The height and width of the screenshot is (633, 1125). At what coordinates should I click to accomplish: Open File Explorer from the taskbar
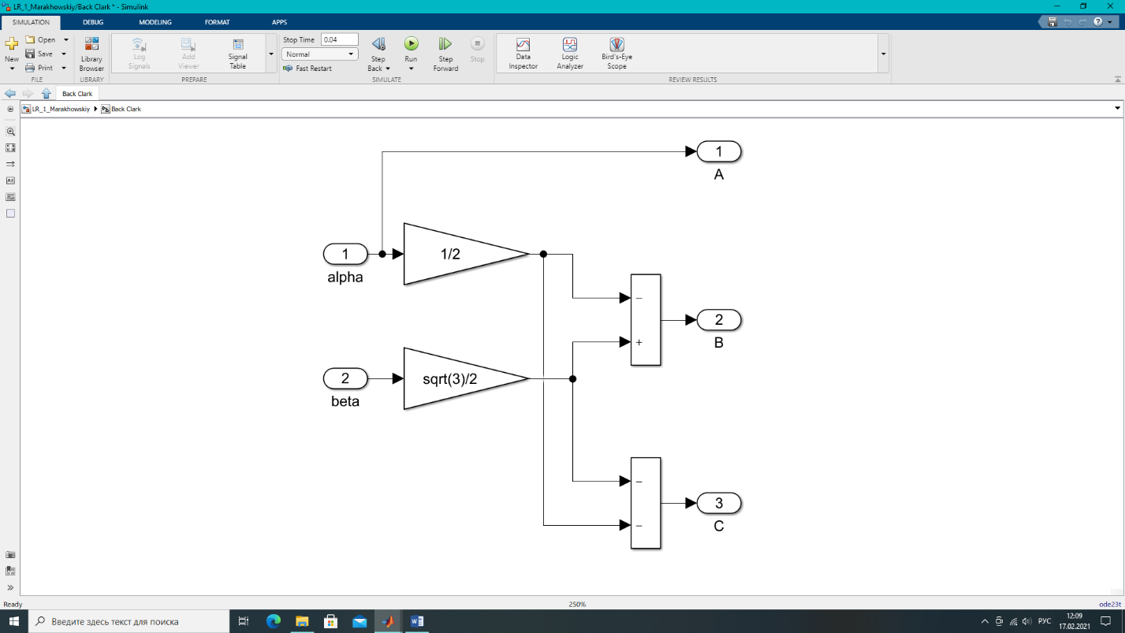click(302, 621)
